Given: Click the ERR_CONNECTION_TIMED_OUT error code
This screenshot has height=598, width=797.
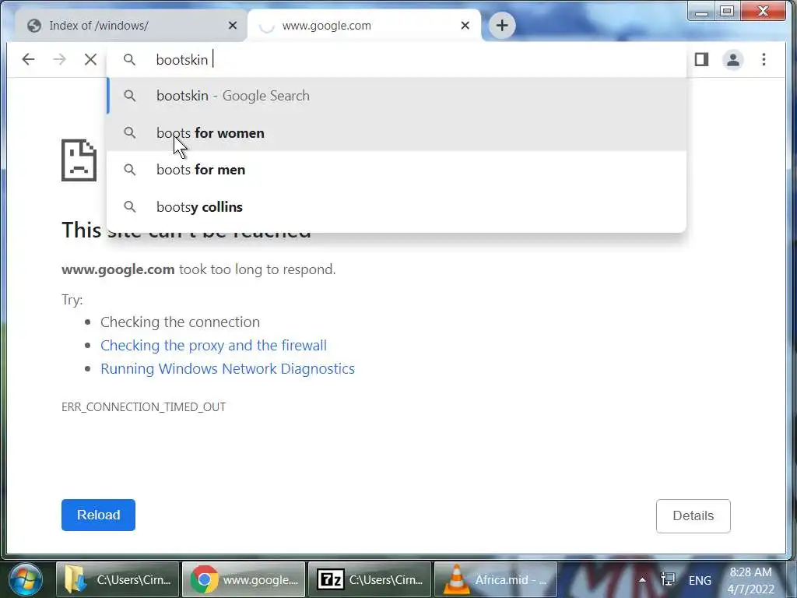Looking at the screenshot, I should click(x=143, y=406).
